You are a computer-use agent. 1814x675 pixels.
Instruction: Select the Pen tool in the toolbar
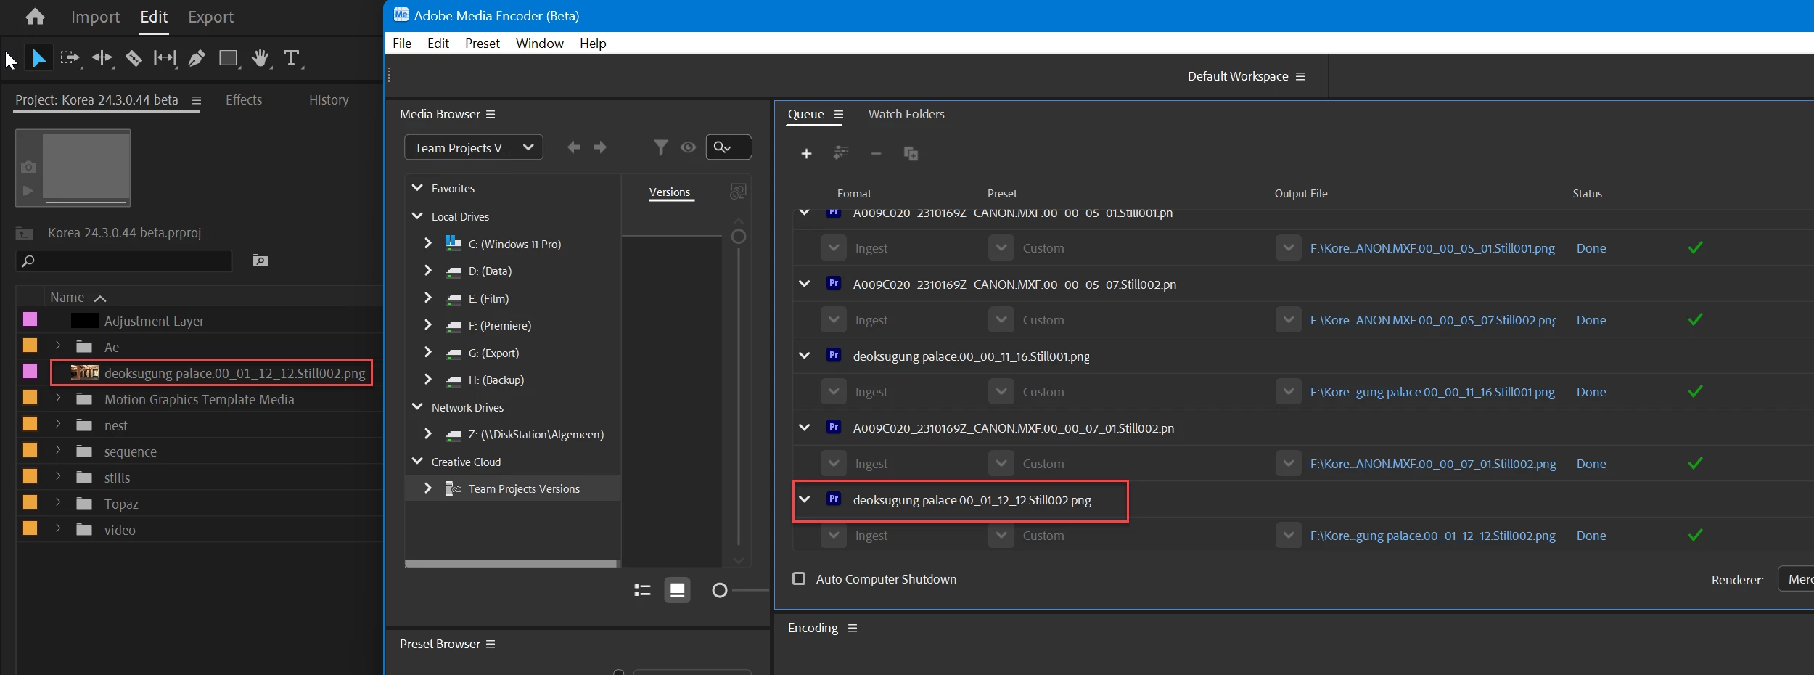click(197, 58)
